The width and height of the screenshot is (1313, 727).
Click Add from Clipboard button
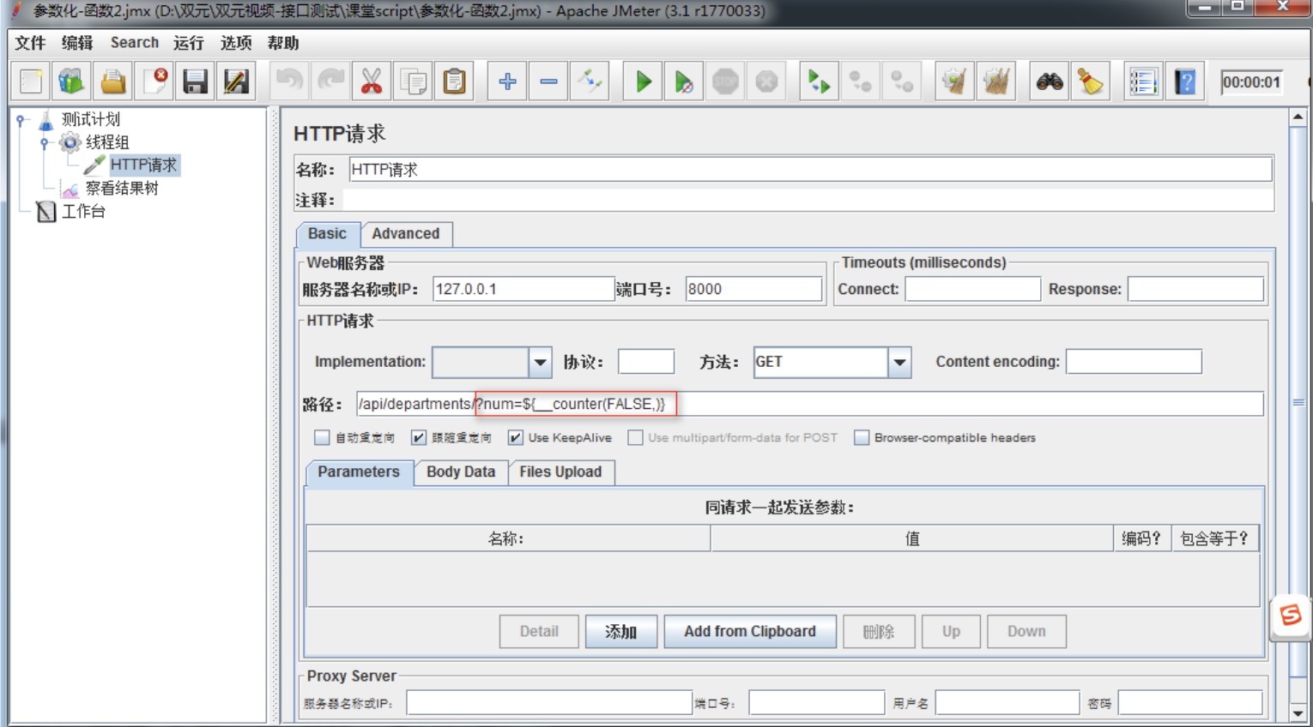tap(750, 632)
